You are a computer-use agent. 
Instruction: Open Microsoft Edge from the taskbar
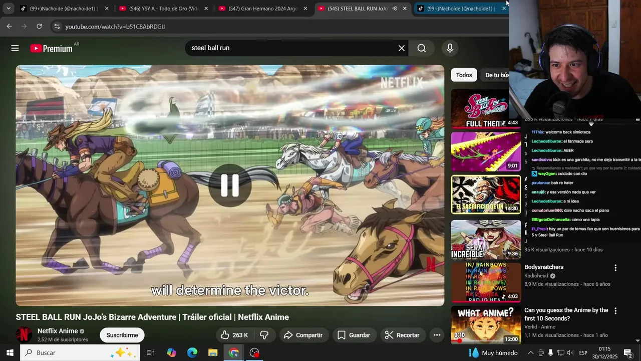[x=192, y=352]
